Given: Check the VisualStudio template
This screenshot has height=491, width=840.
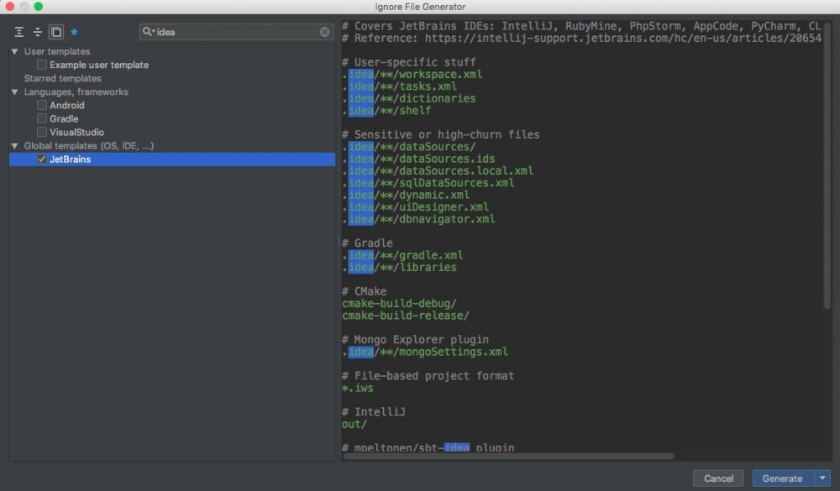Looking at the screenshot, I should click(x=41, y=132).
